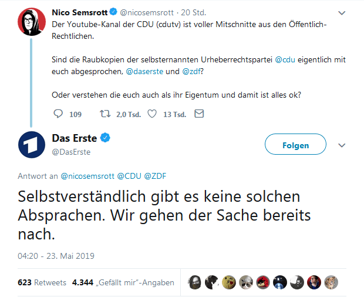Like the tweet with heart icon
The width and height of the screenshot is (364, 300).
(x=152, y=114)
